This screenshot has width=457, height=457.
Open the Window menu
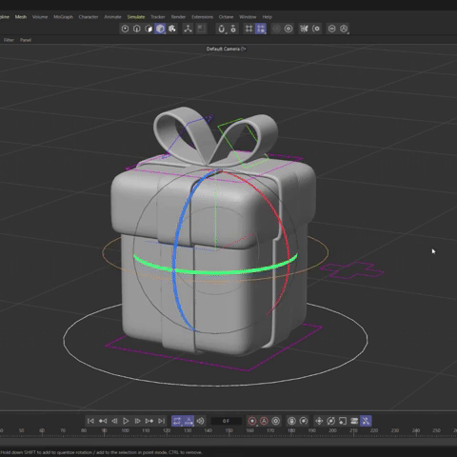point(248,17)
